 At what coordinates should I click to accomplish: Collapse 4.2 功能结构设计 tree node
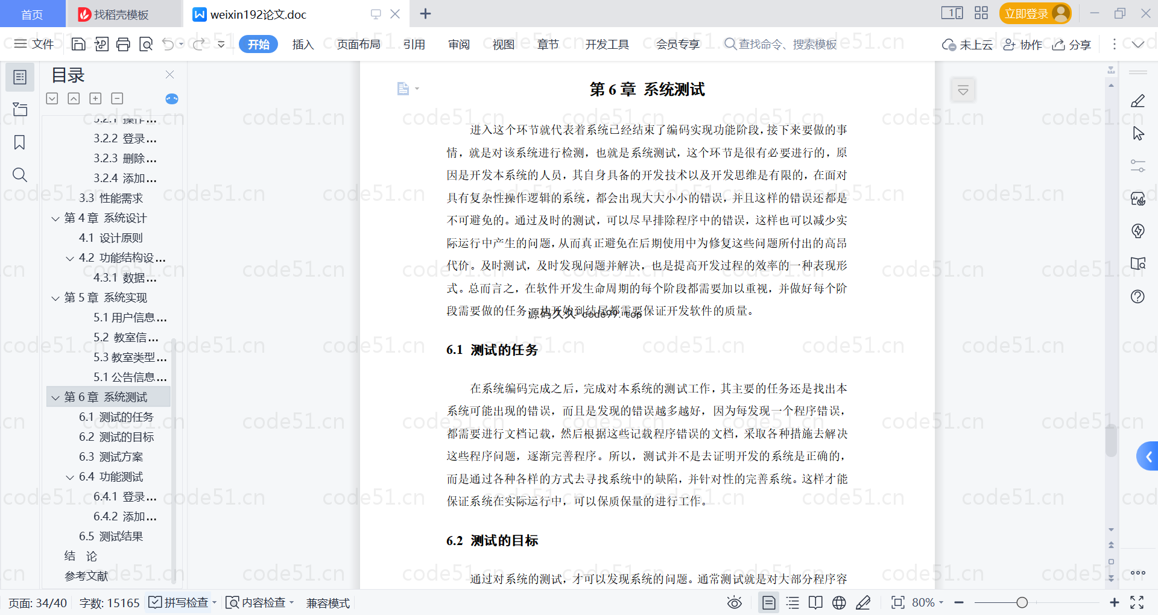point(70,258)
